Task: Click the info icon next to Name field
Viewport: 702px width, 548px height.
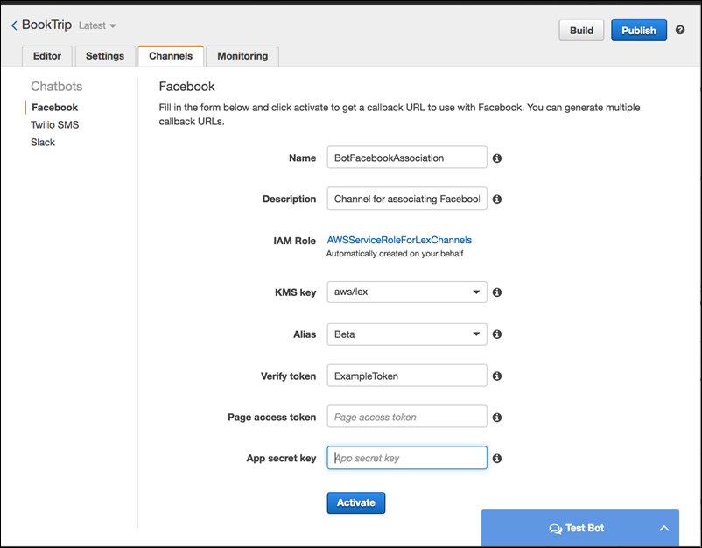Action: [496, 158]
